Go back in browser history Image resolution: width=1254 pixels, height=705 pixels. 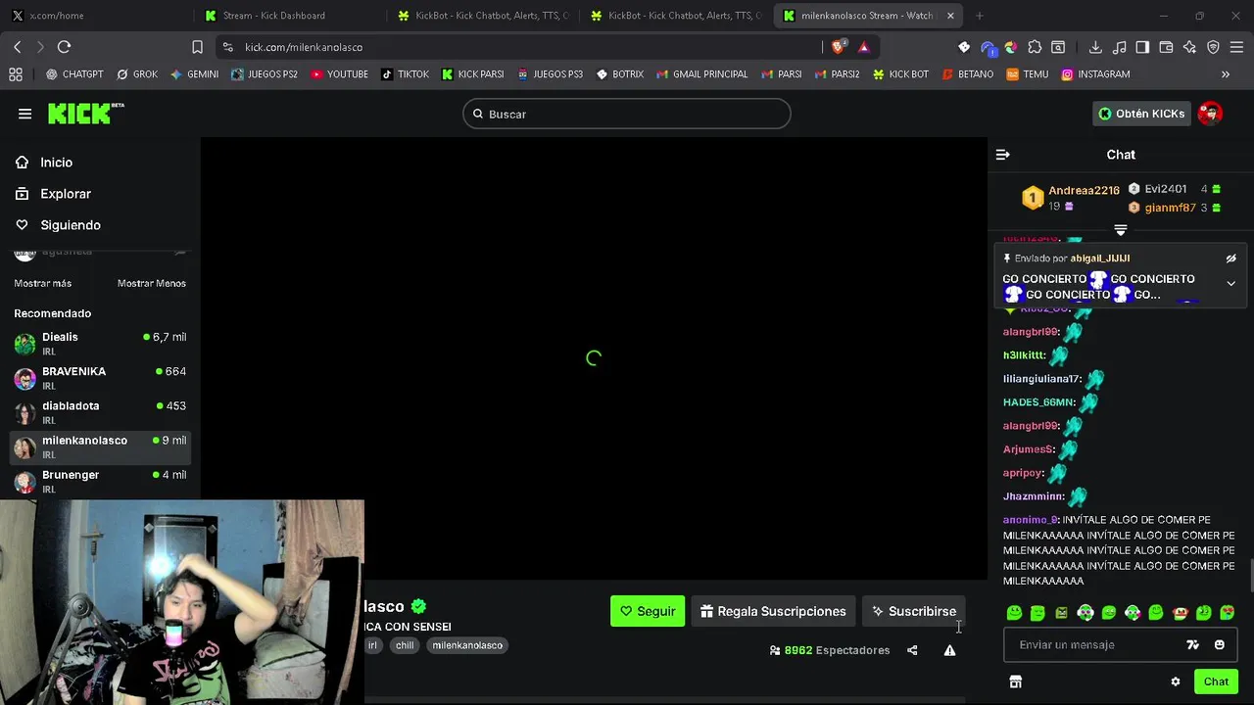(18, 47)
